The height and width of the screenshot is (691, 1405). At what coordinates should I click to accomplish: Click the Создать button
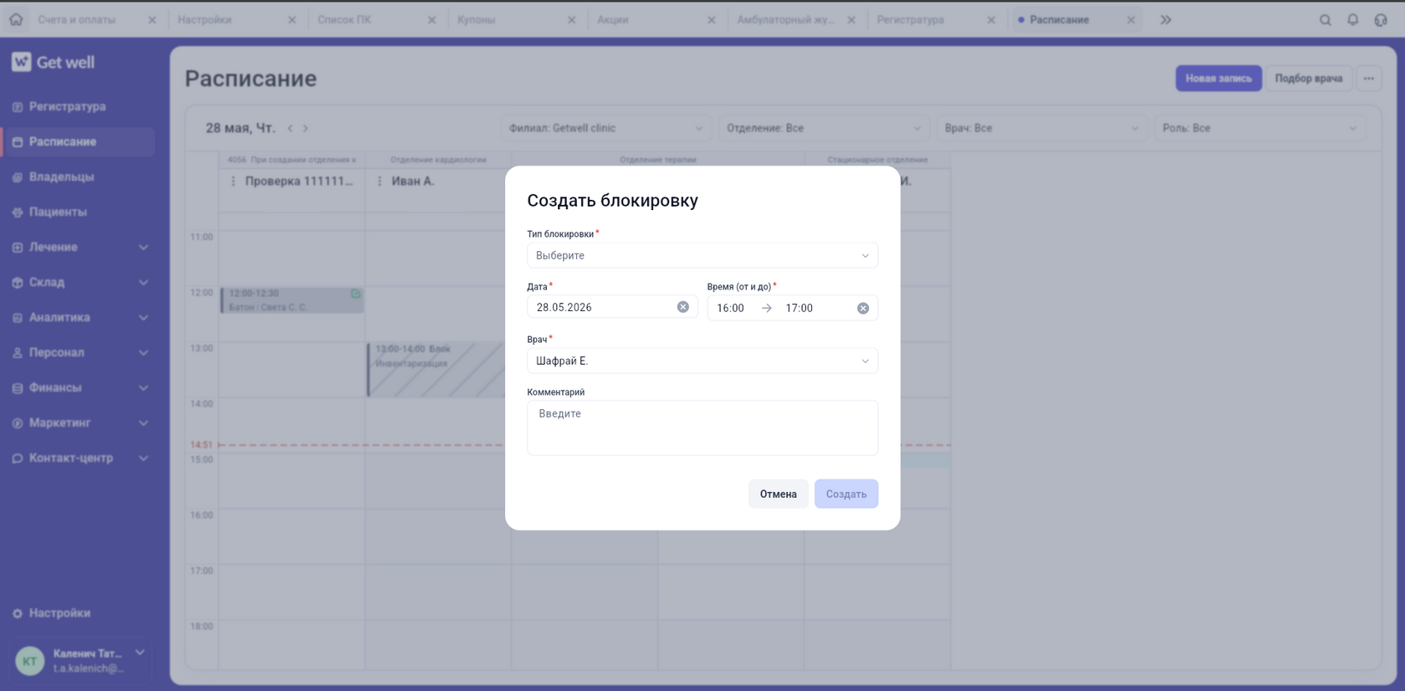tap(846, 494)
